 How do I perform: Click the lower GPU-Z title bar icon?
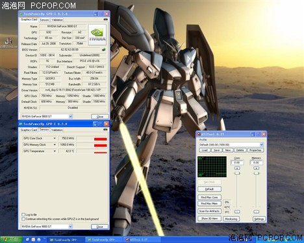[21, 124]
